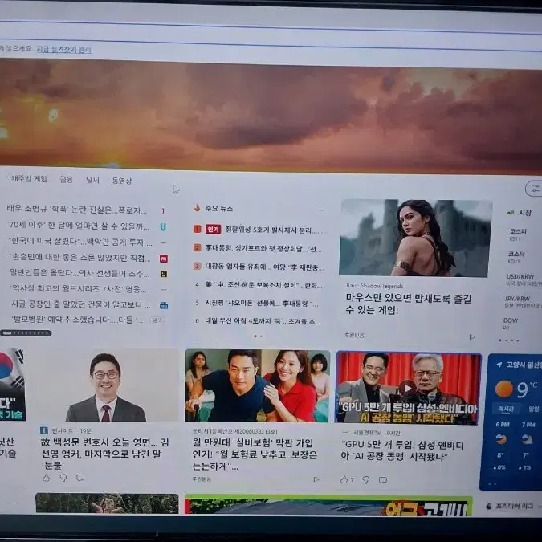The height and width of the screenshot is (542, 542).
Task: Click the 광고 tag beside 탈모병원 headline
Action: (157, 320)
